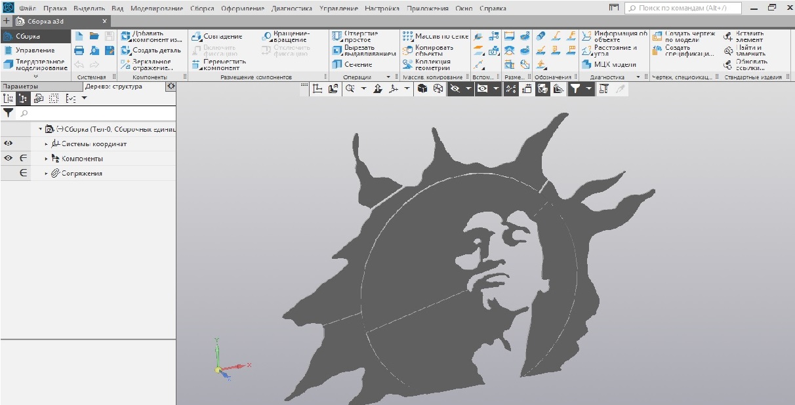Expand the toolbar set list chevron
Screen dimensions: 795x405
35,77
